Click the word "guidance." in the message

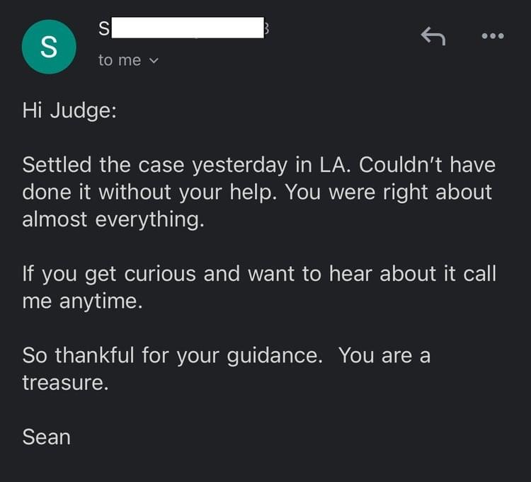coord(275,356)
